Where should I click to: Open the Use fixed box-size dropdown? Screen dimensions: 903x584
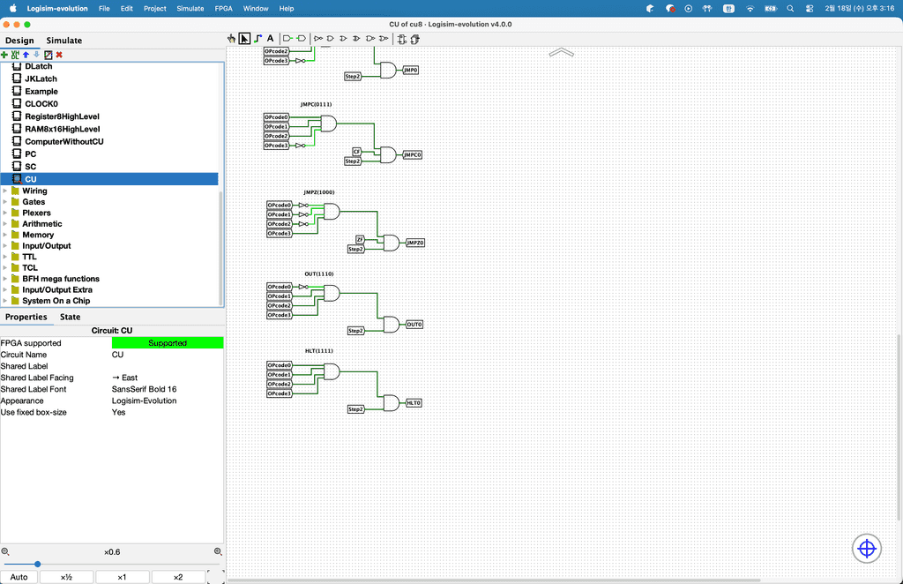(167, 412)
